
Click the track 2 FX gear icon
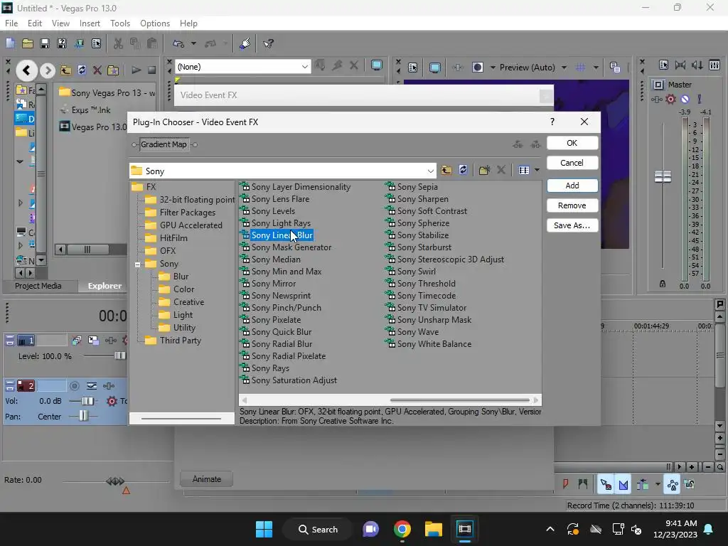pyautogui.click(x=112, y=401)
